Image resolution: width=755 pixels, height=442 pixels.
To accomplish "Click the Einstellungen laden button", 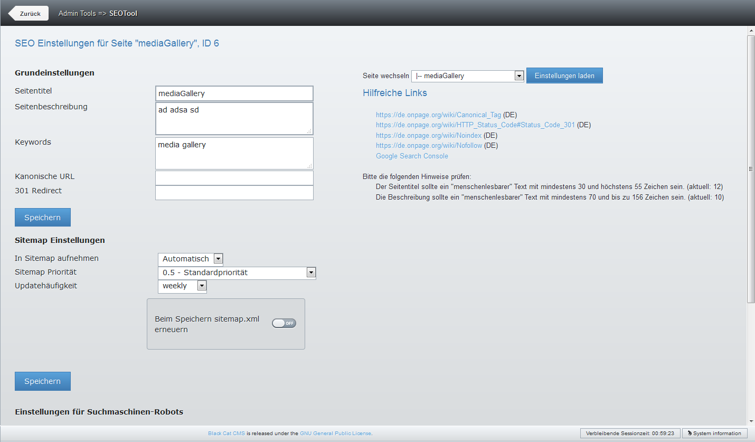I will 564,76.
